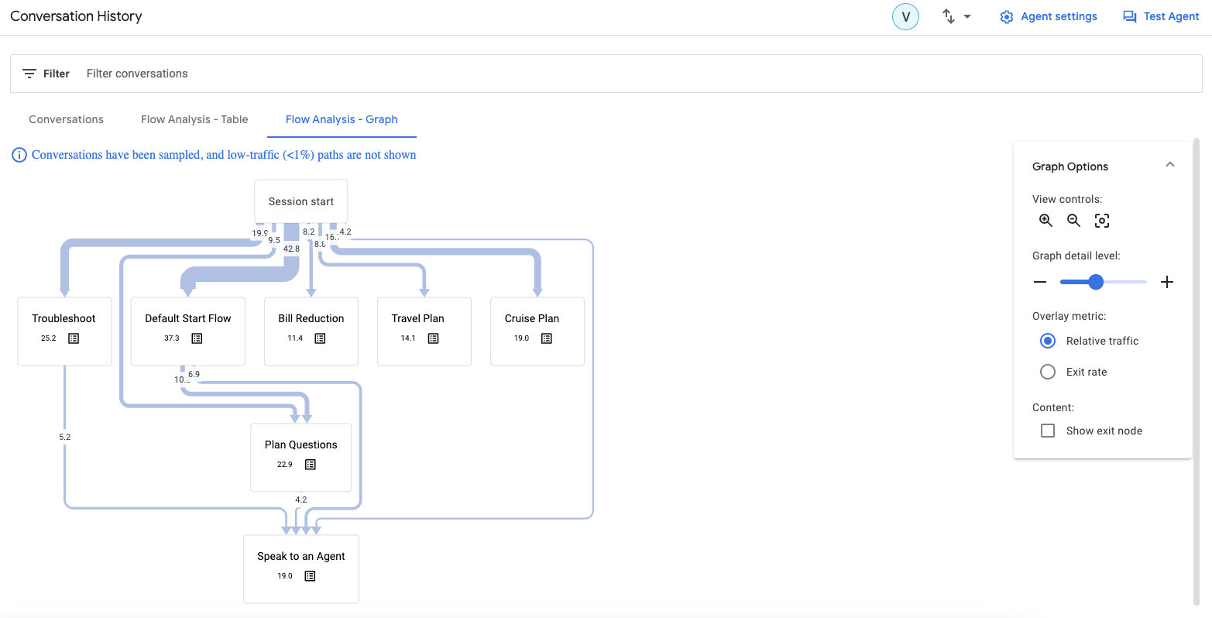Click the zoom out magnifier icon
Viewport: 1212px width, 618px height.
click(x=1073, y=220)
